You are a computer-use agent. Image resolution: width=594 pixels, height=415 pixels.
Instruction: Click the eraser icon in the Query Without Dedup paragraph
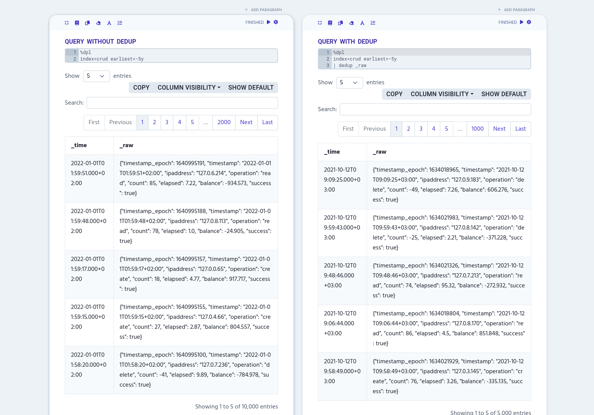click(x=99, y=23)
